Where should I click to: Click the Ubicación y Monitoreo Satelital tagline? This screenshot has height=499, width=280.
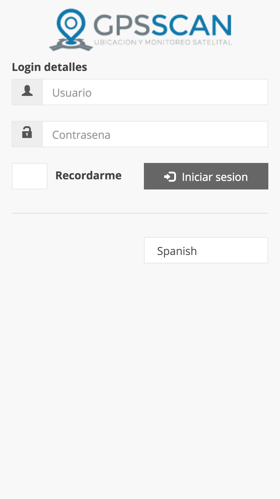click(x=163, y=42)
